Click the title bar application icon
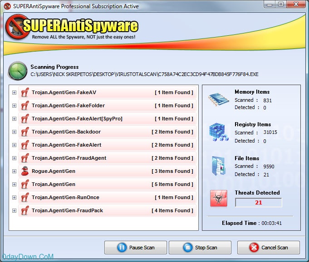Viewport: 309px width, 262px height. [x=7, y=6]
